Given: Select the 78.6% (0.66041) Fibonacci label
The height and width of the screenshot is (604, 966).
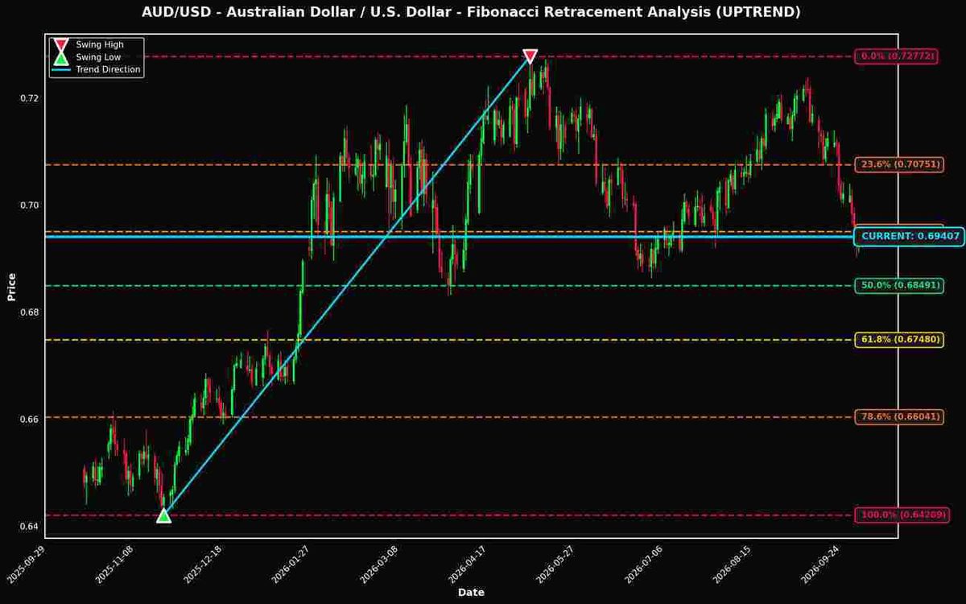Looking at the screenshot, I should pyautogui.click(x=899, y=416).
